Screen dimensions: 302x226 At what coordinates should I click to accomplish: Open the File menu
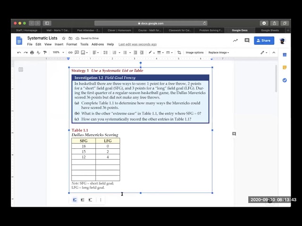point(30,44)
